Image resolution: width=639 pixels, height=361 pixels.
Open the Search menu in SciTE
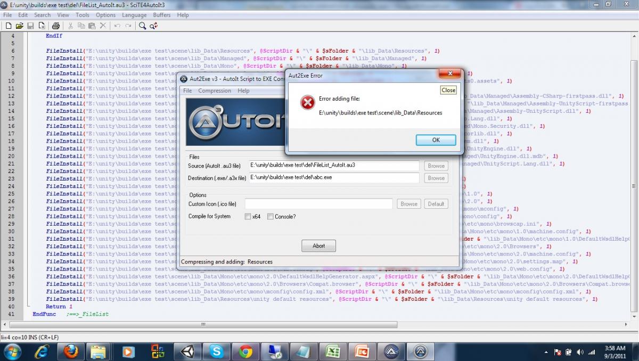[43, 15]
